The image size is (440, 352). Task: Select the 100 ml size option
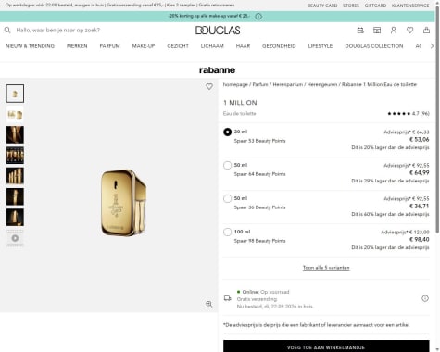coord(227,232)
